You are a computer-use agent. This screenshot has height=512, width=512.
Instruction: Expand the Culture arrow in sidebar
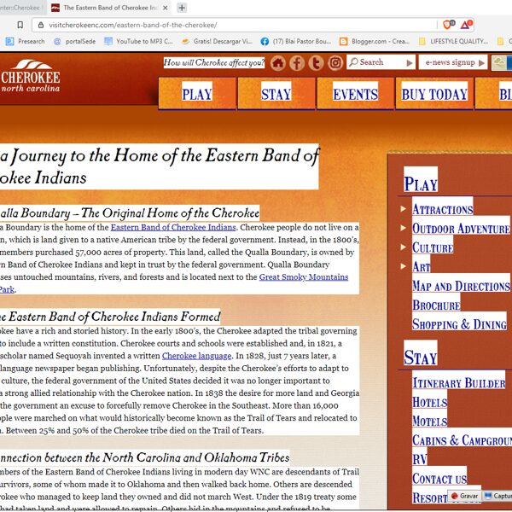(x=404, y=247)
